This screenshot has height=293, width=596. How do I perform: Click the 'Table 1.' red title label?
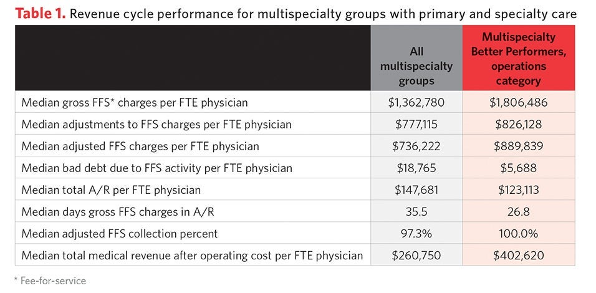coord(36,14)
